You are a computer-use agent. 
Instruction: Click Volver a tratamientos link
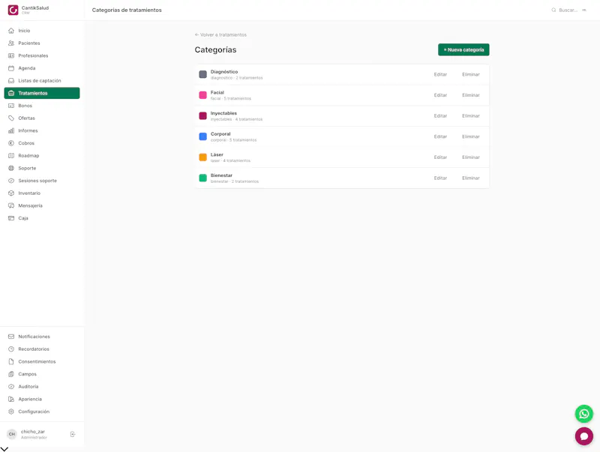point(220,34)
